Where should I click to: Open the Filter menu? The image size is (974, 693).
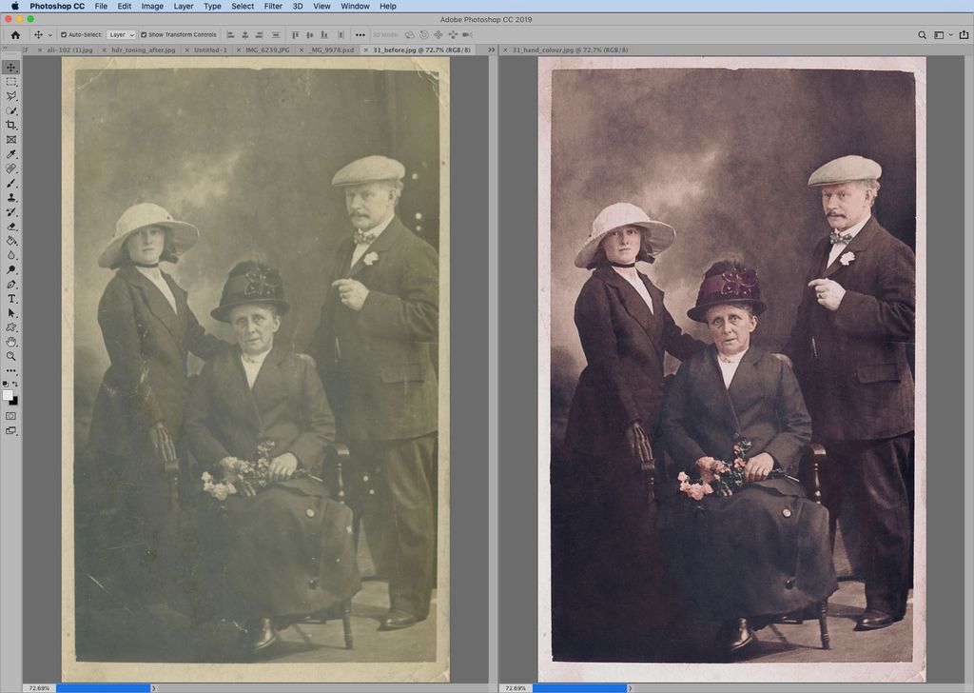tap(273, 6)
